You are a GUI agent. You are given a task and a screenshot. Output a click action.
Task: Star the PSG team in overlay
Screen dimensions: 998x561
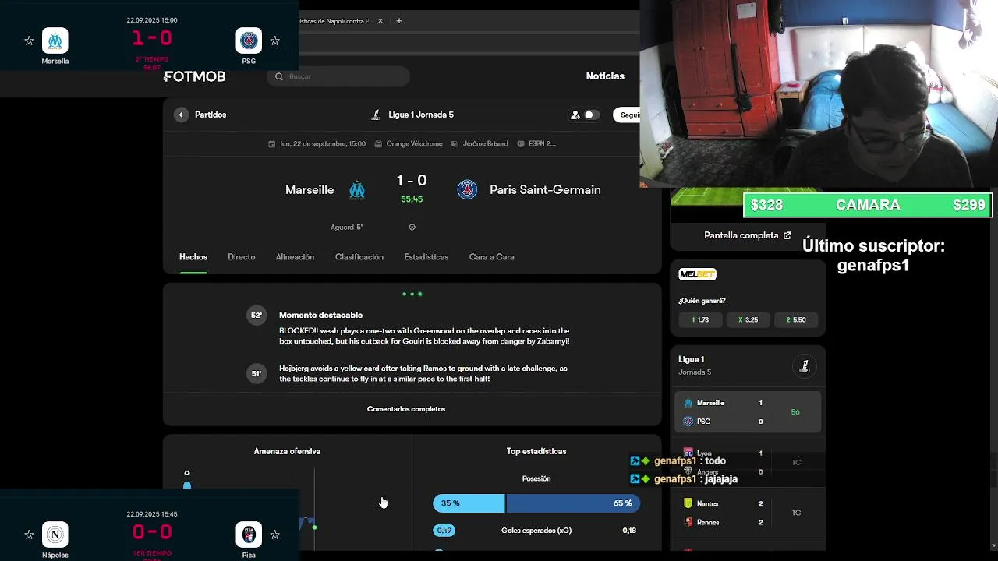click(274, 41)
